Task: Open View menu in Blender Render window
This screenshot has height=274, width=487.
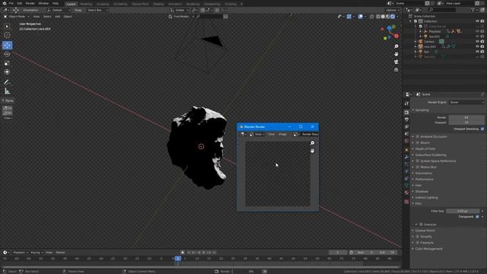Action: (271, 134)
